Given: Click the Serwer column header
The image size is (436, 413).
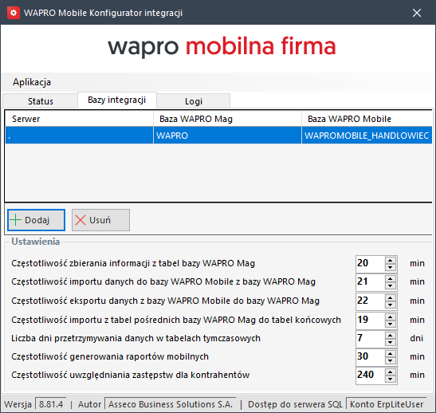Looking at the screenshot, I should 79,119.
